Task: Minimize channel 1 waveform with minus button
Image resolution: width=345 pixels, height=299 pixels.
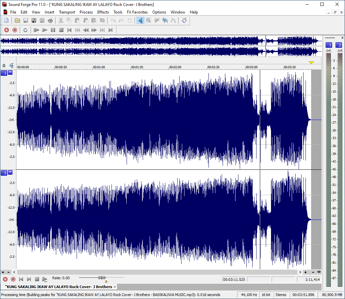Action: pos(10,73)
